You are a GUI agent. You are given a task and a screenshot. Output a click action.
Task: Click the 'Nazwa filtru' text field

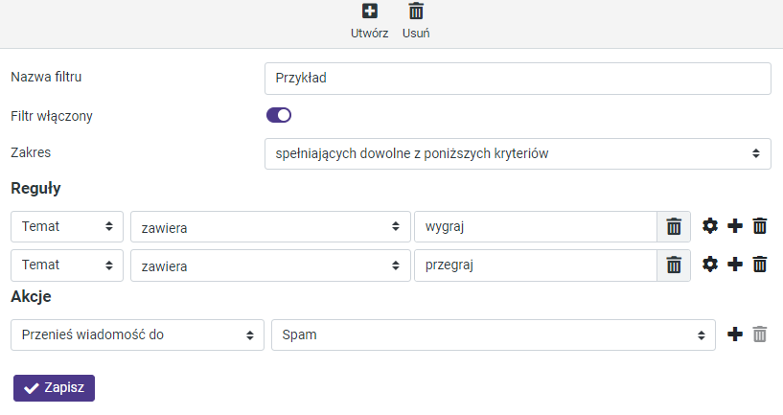point(518,79)
